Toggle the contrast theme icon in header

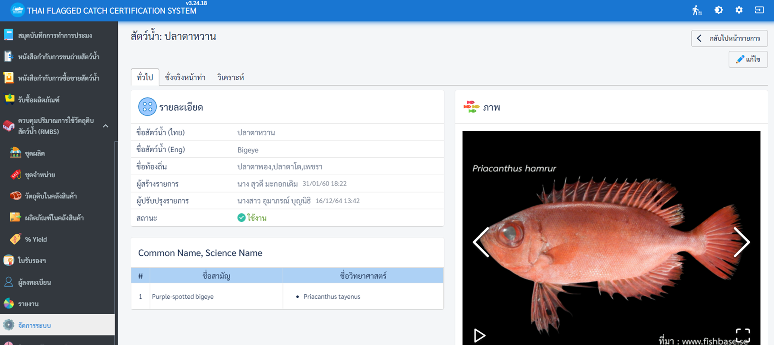[718, 10]
